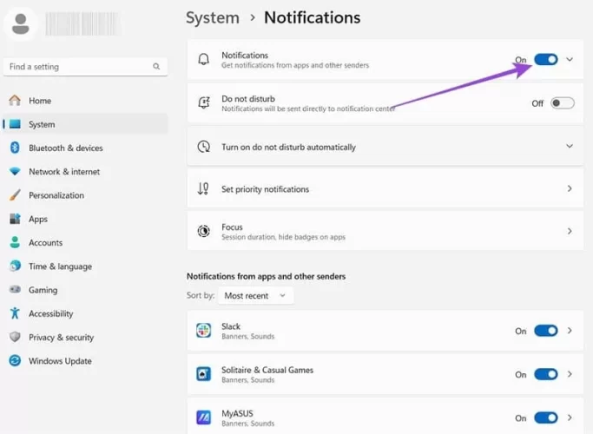The image size is (593, 434).
Task: Click the Windows Update icon in sidebar
Action: 15,361
